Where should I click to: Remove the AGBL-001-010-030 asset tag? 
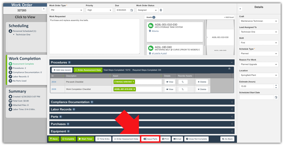pos(134,89)
